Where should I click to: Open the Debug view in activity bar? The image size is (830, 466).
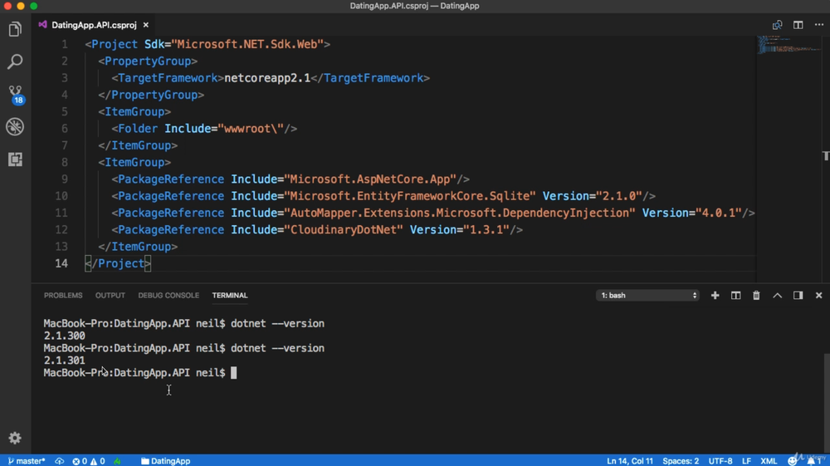pyautogui.click(x=15, y=127)
